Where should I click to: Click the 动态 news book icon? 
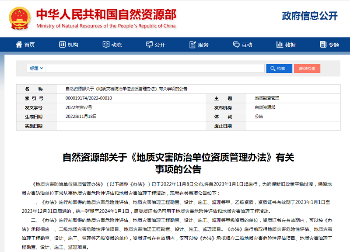pos(106,45)
